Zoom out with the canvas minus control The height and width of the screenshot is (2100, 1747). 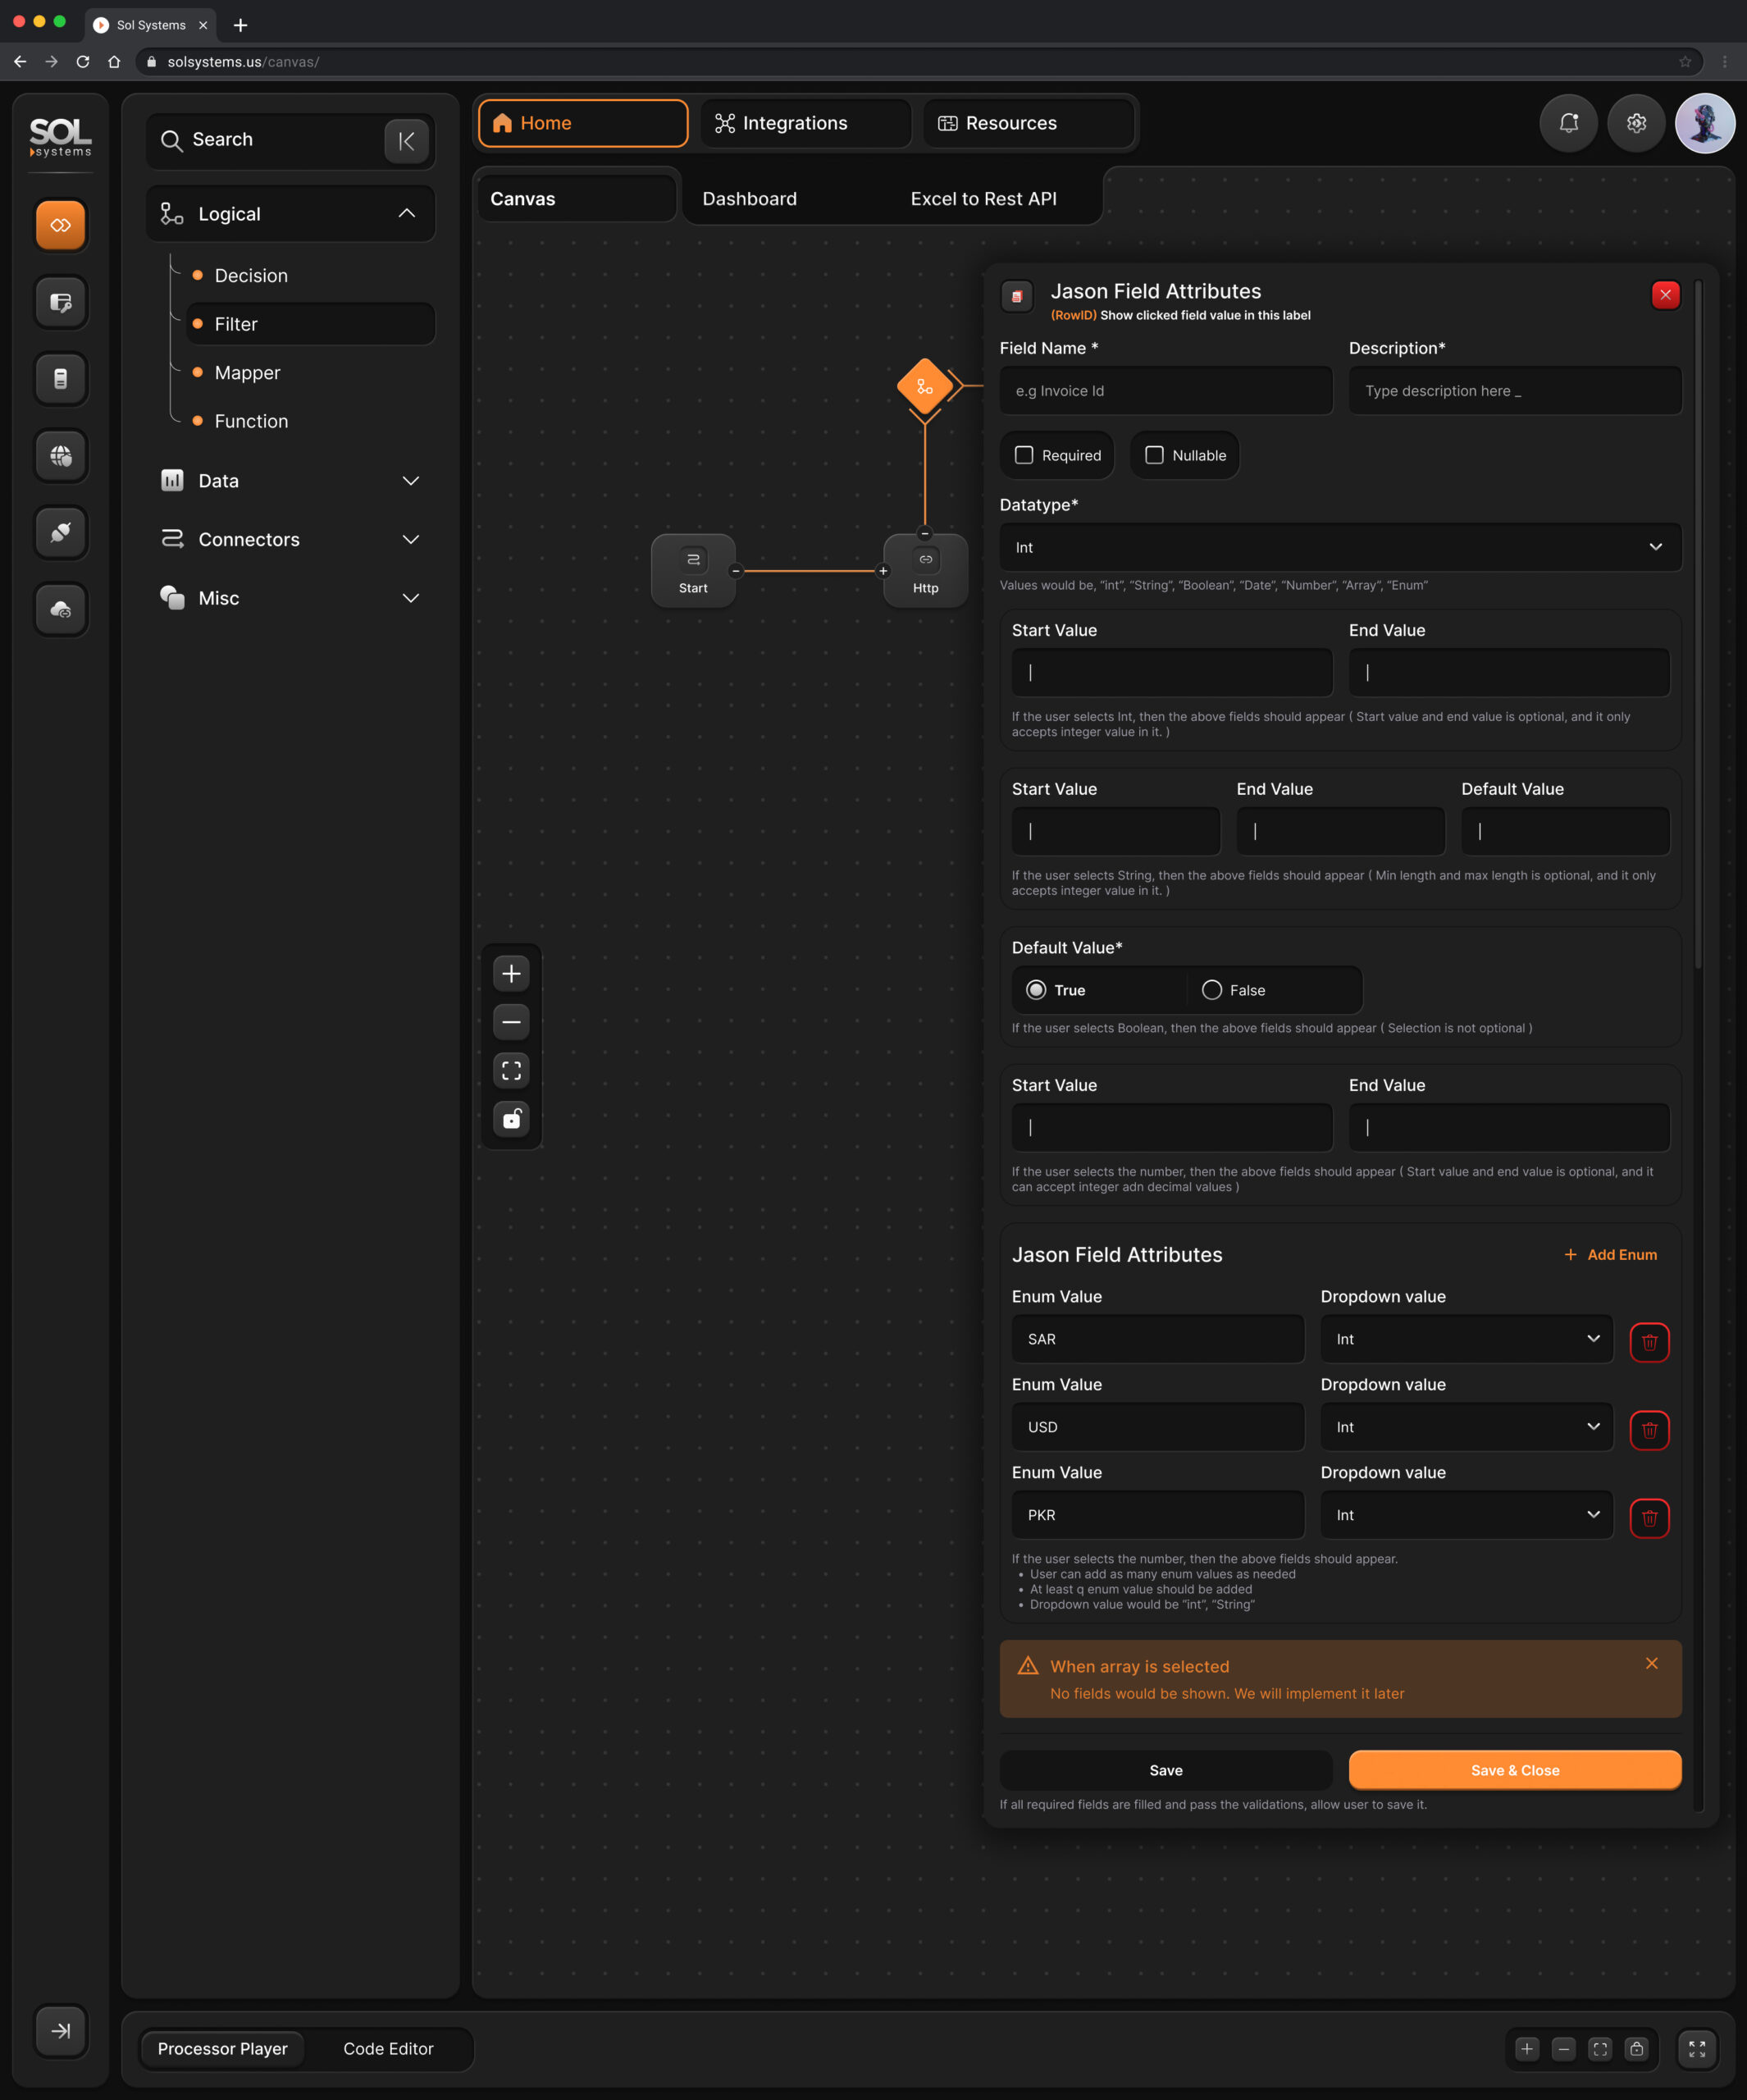click(x=511, y=1022)
